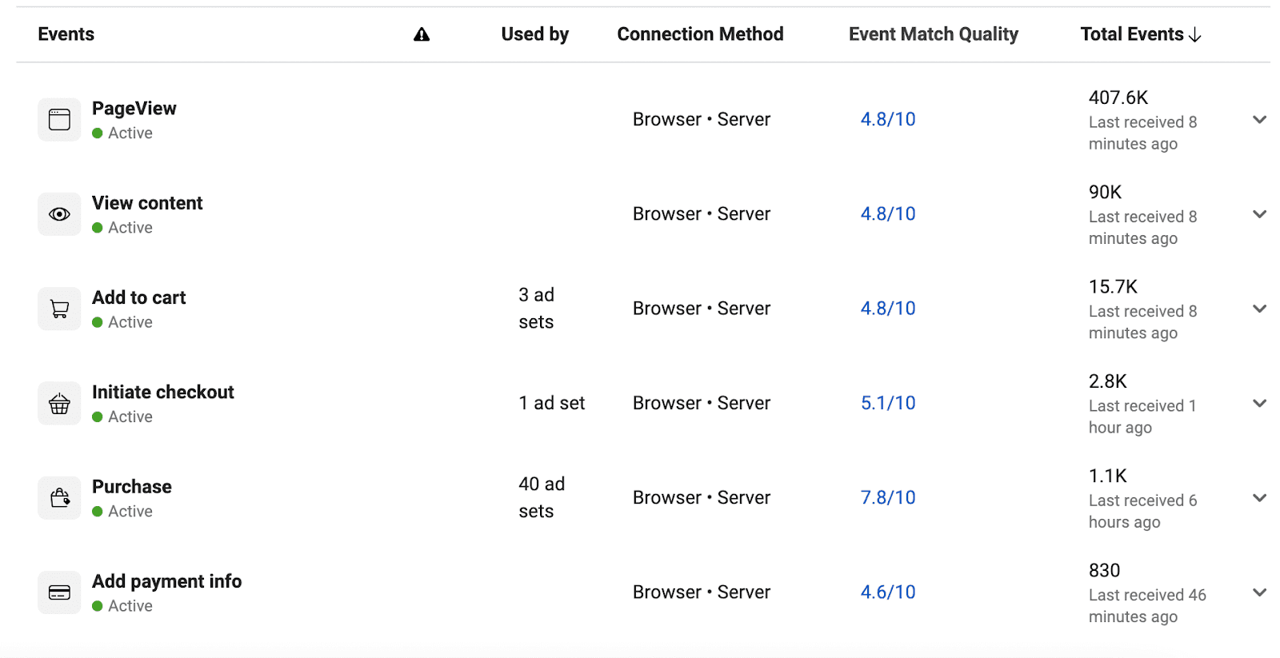Click Browser • Server in Purchase row
Viewport: 1280px width, 658px height.
702,497
